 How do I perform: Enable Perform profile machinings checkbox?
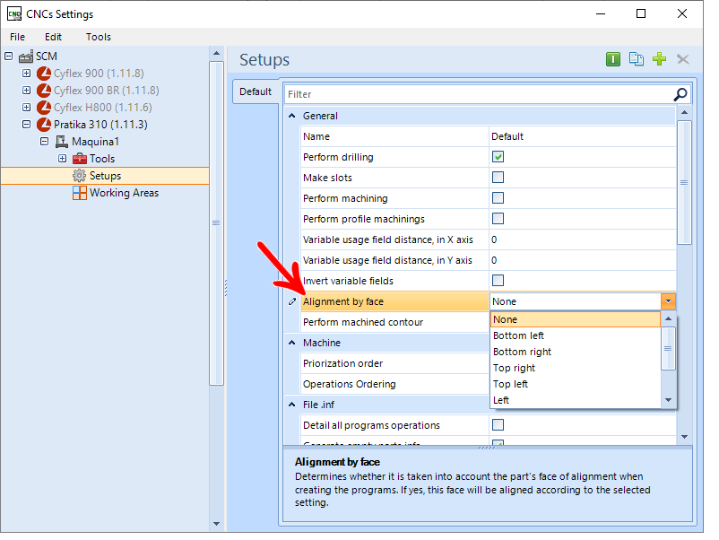pos(498,218)
